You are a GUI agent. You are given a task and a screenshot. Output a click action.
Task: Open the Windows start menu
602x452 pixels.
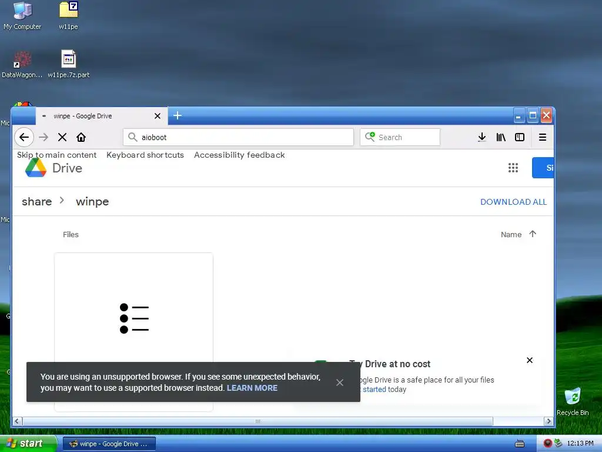coord(28,444)
